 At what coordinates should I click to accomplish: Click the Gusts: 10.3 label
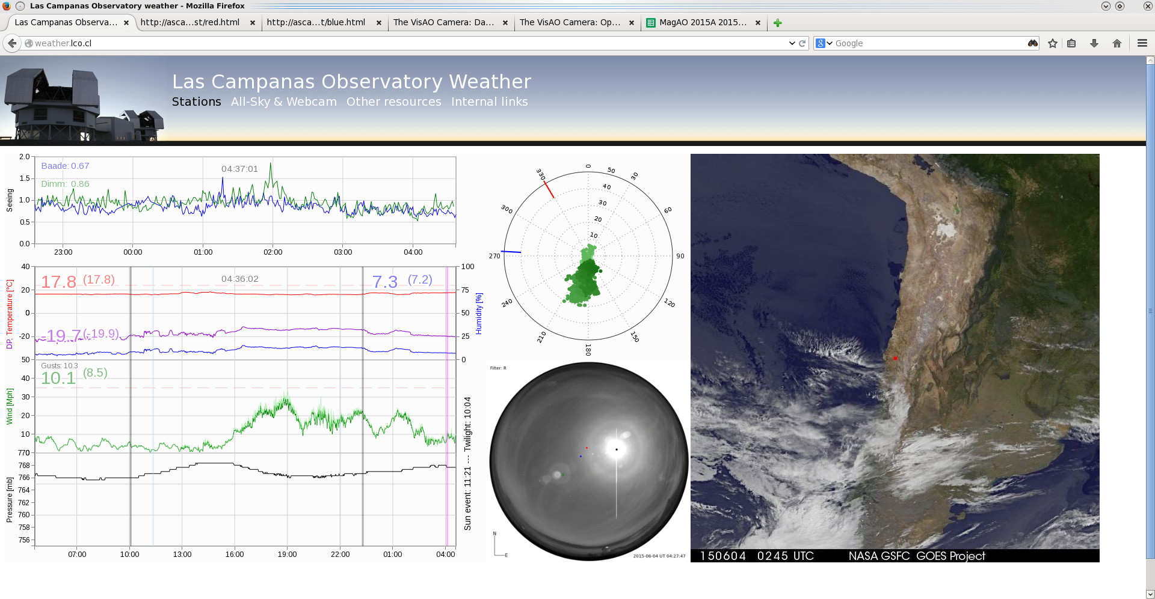[60, 365]
